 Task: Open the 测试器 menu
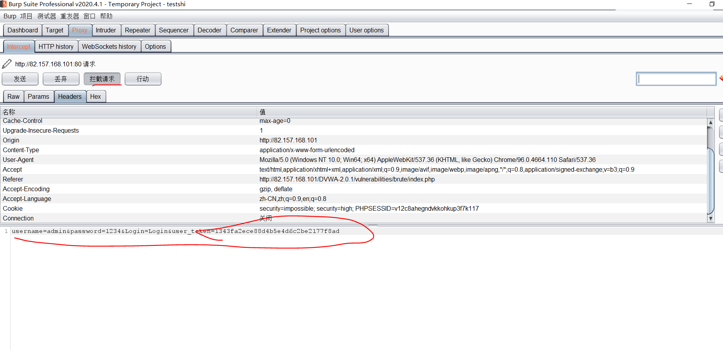46,16
